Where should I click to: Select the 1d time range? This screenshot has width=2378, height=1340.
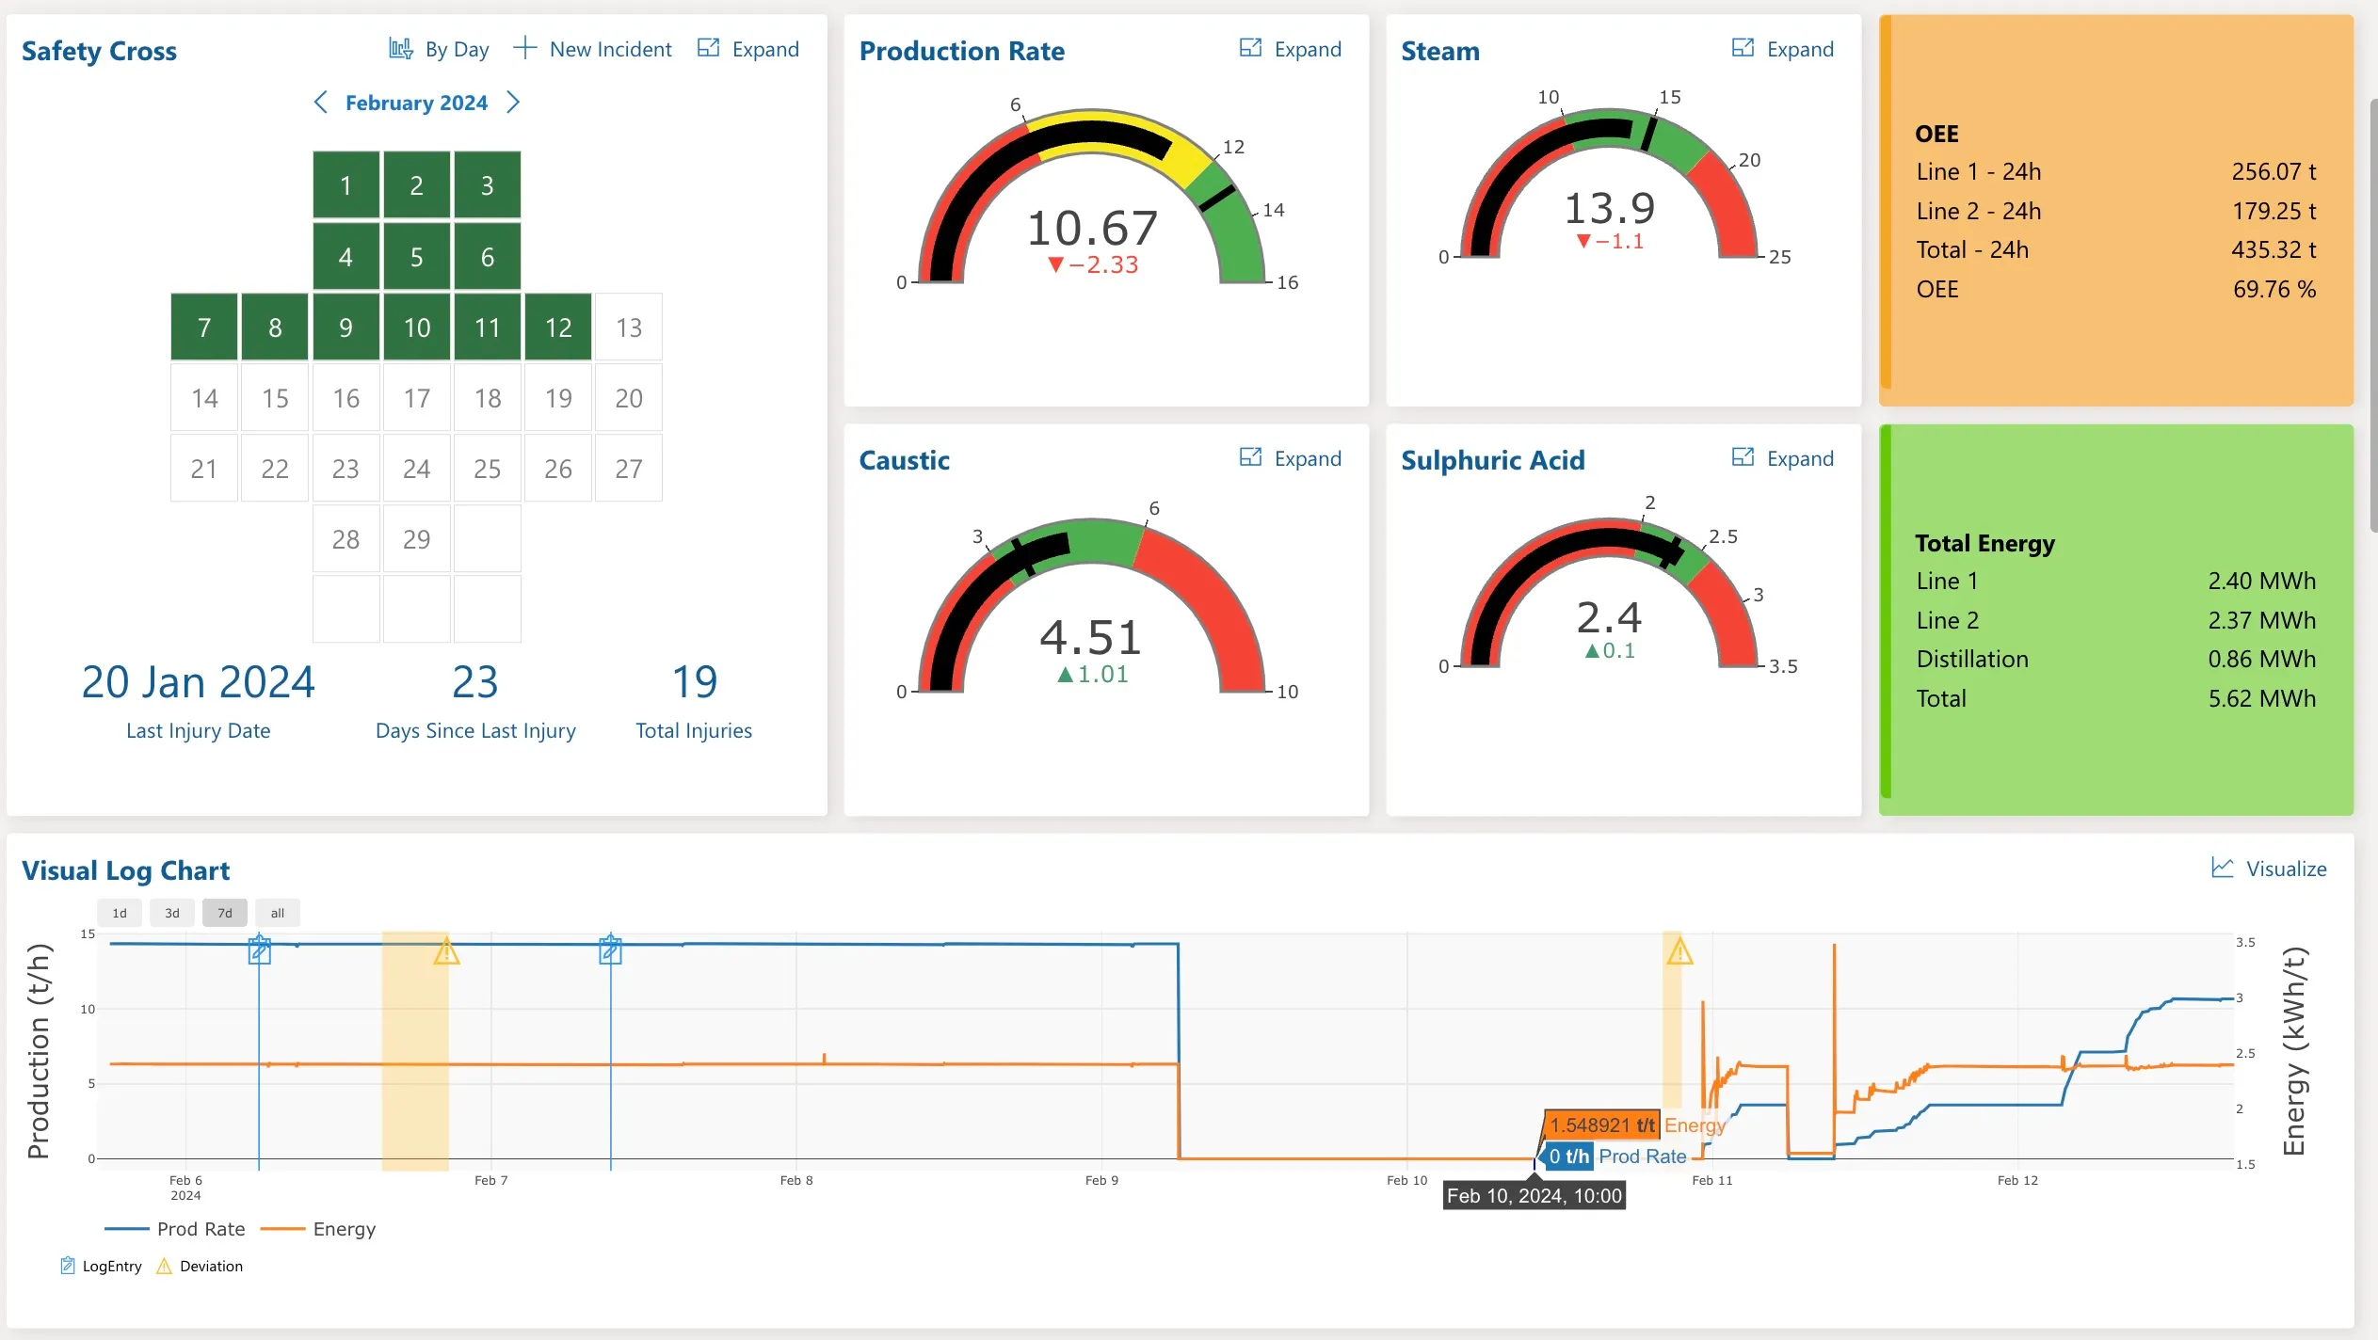click(120, 913)
